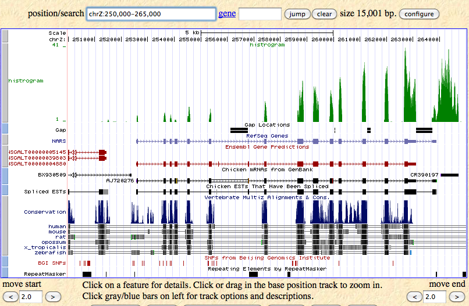Follow the gene hyperlink

tap(227, 13)
